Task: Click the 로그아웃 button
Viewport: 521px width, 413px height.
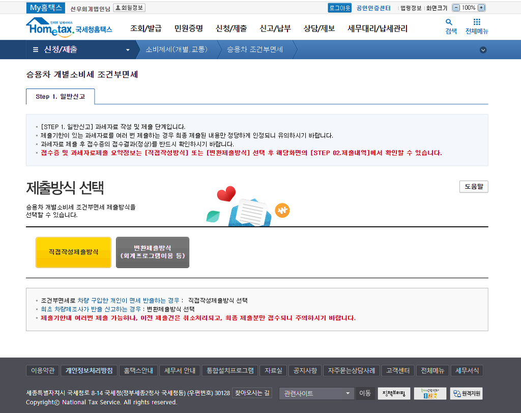Action: (x=339, y=8)
